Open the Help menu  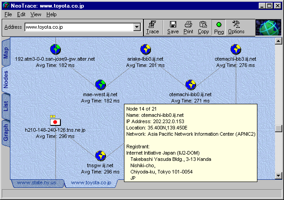click(x=51, y=14)
